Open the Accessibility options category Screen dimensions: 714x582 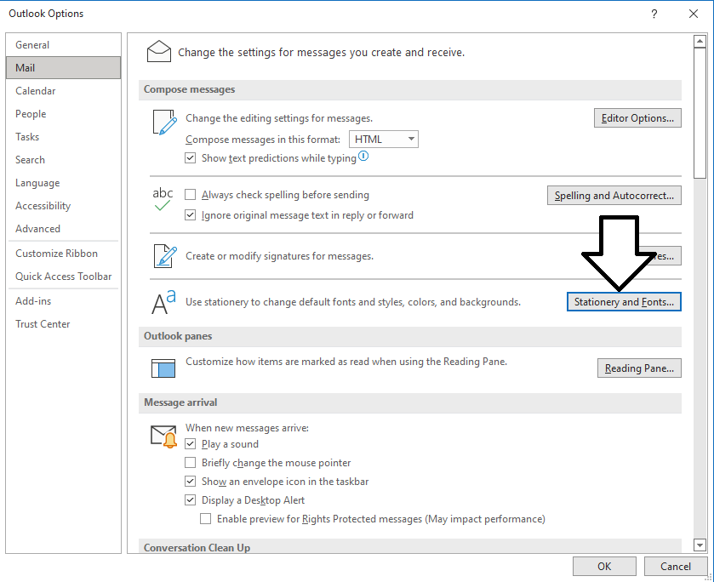click(63, 206)
